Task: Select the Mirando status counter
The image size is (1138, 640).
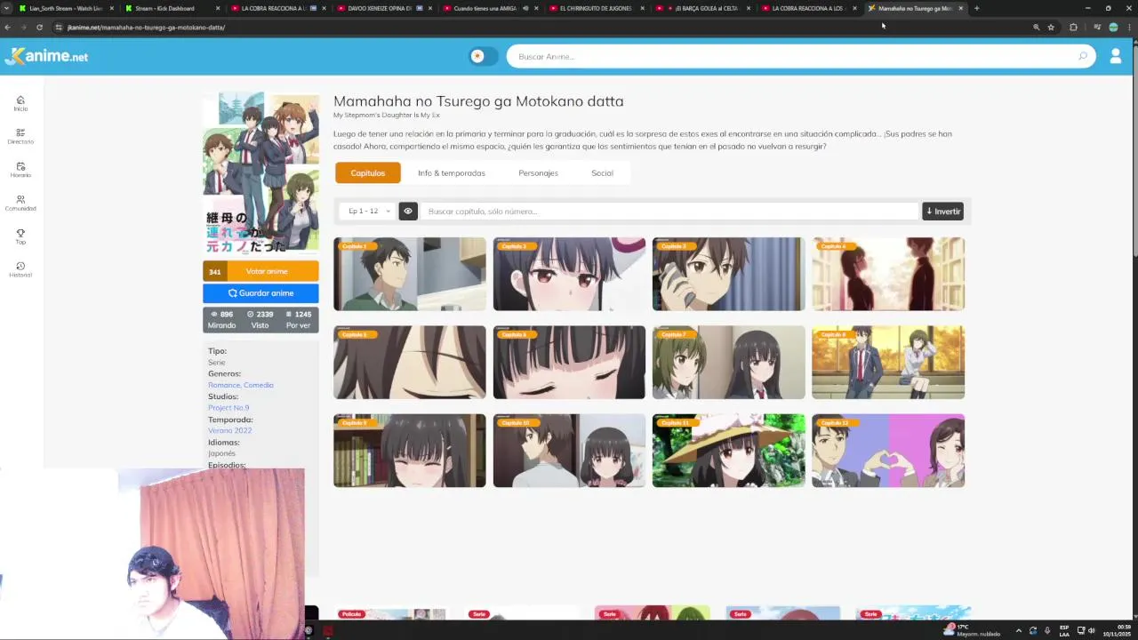Action: (x=222, y=319)
